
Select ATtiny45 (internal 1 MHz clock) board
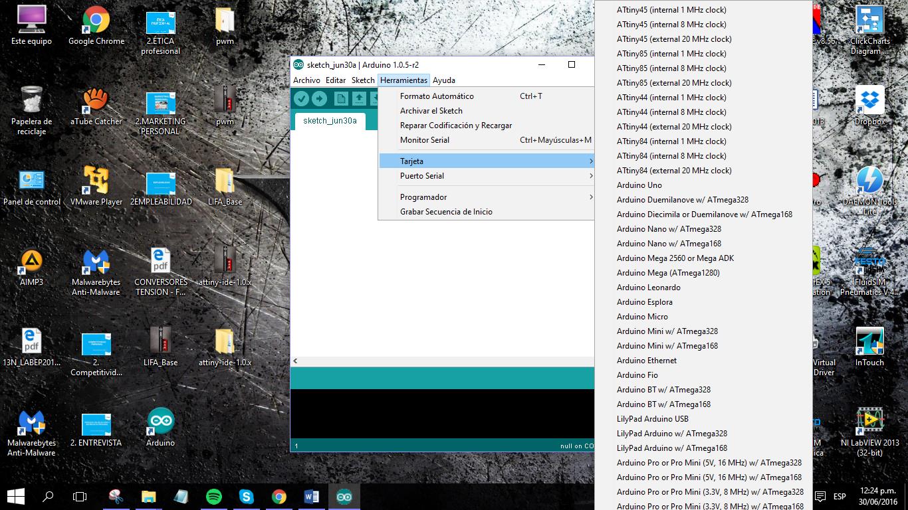pyautogui.click(x=703, y=10)
